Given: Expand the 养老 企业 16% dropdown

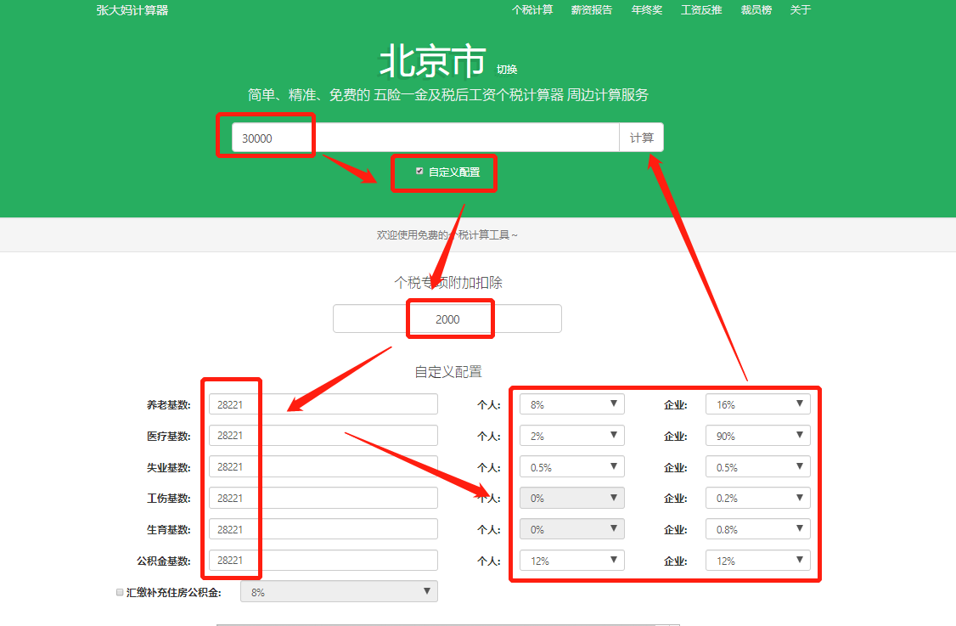Looking at the screenshot, I should 758,404.
